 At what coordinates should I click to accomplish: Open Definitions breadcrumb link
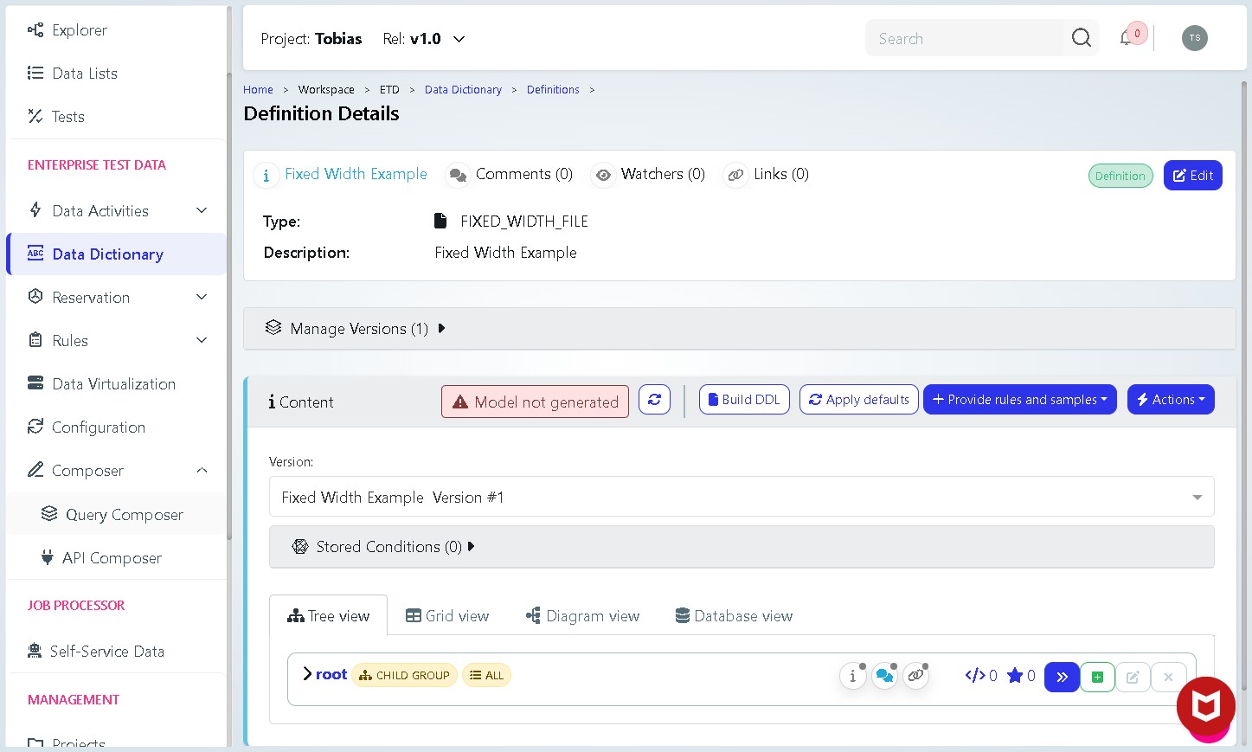tap(553, 90)
